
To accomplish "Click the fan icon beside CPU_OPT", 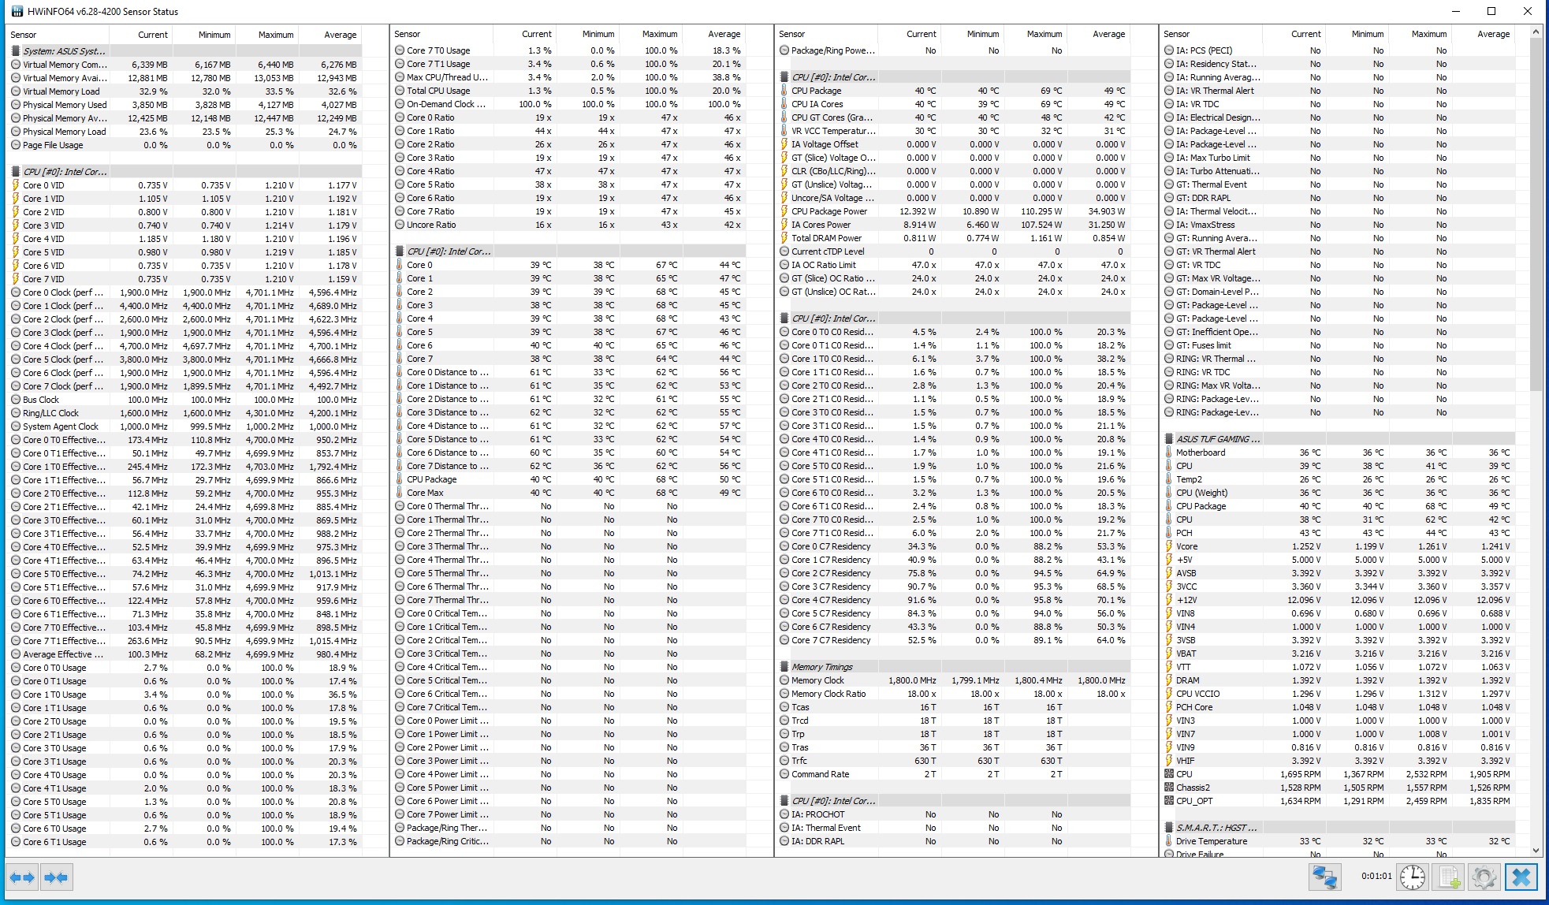I will point(1169,801).
